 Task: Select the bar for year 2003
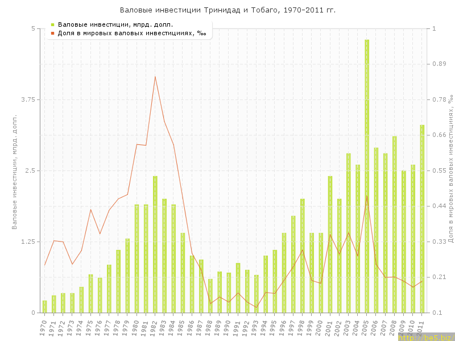point(349,233)
